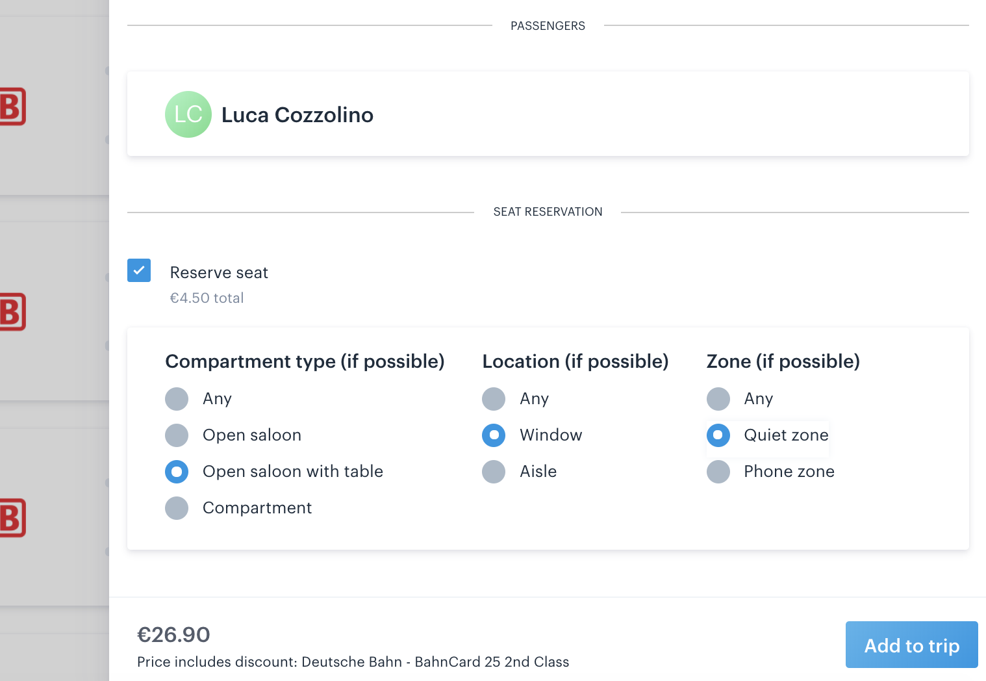986x681 pixels.
Task: Click the Compartment type heading
Action: 305,361
